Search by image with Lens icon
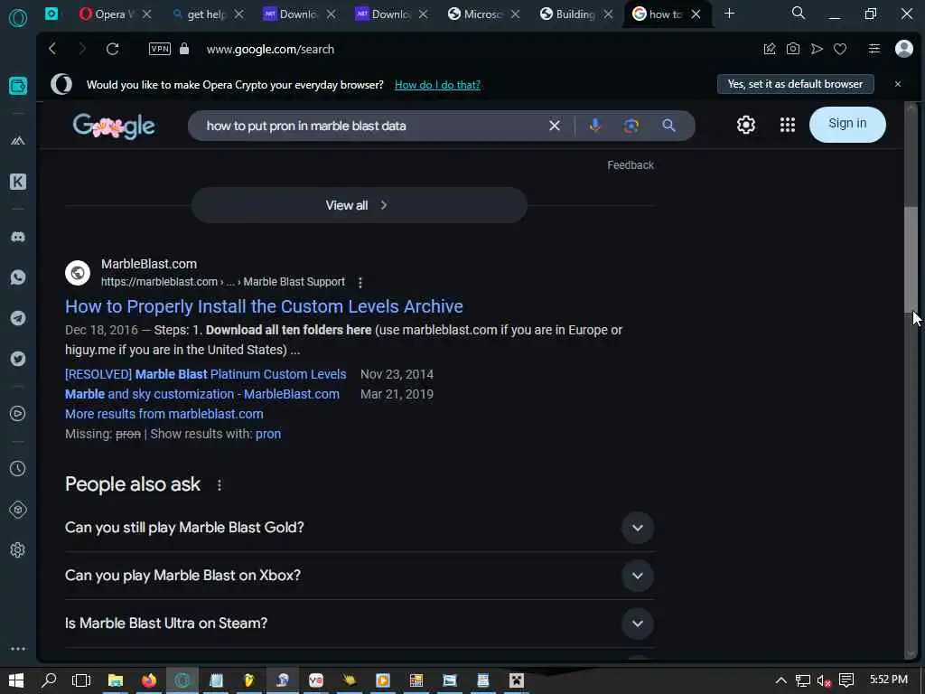 (631, 125)
